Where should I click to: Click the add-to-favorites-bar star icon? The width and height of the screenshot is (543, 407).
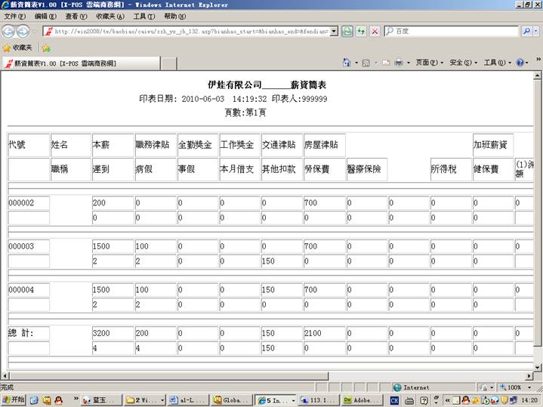46,48
